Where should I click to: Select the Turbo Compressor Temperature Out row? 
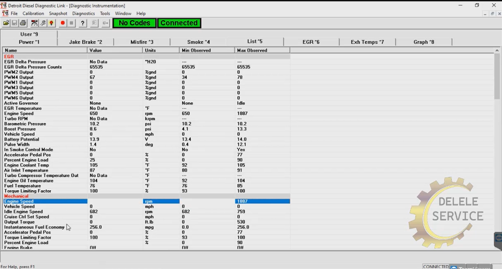146,175
